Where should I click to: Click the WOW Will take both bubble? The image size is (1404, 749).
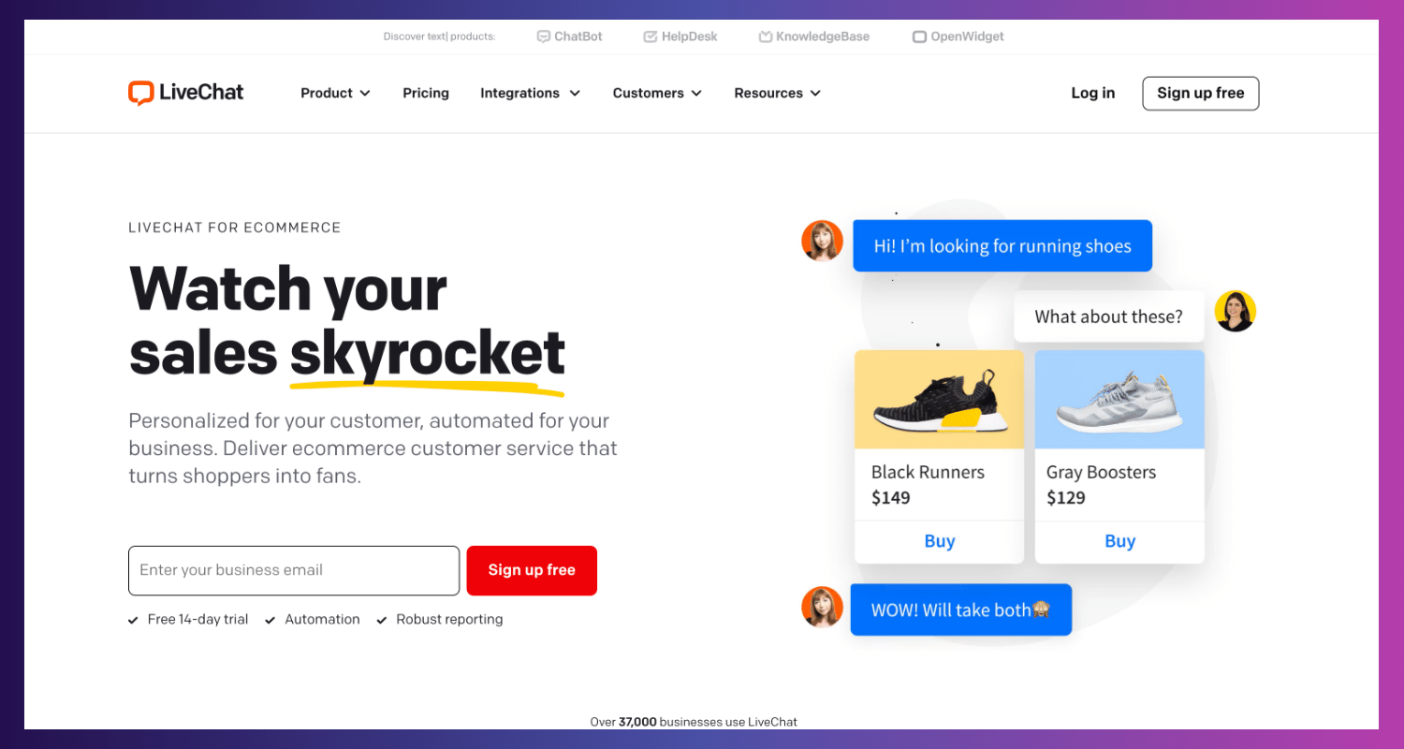pyautogui.click(x=960, y=609)
